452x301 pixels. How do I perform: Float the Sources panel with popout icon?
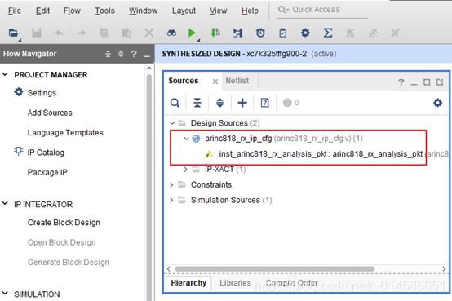click(x=440, y=82)
